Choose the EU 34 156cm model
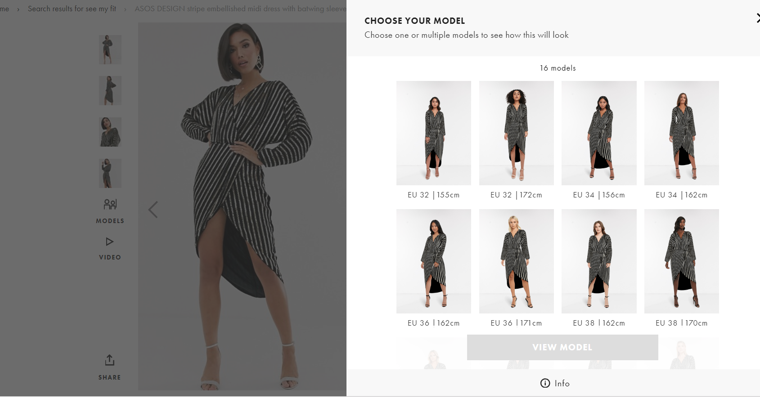760x398 pixels. [x=599, y=133]
